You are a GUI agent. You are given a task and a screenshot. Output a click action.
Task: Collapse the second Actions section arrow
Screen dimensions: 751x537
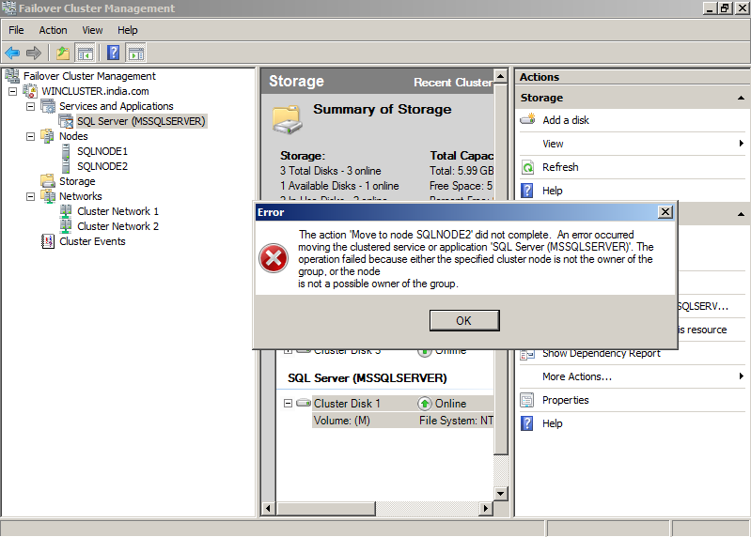(x=741, y=214)
